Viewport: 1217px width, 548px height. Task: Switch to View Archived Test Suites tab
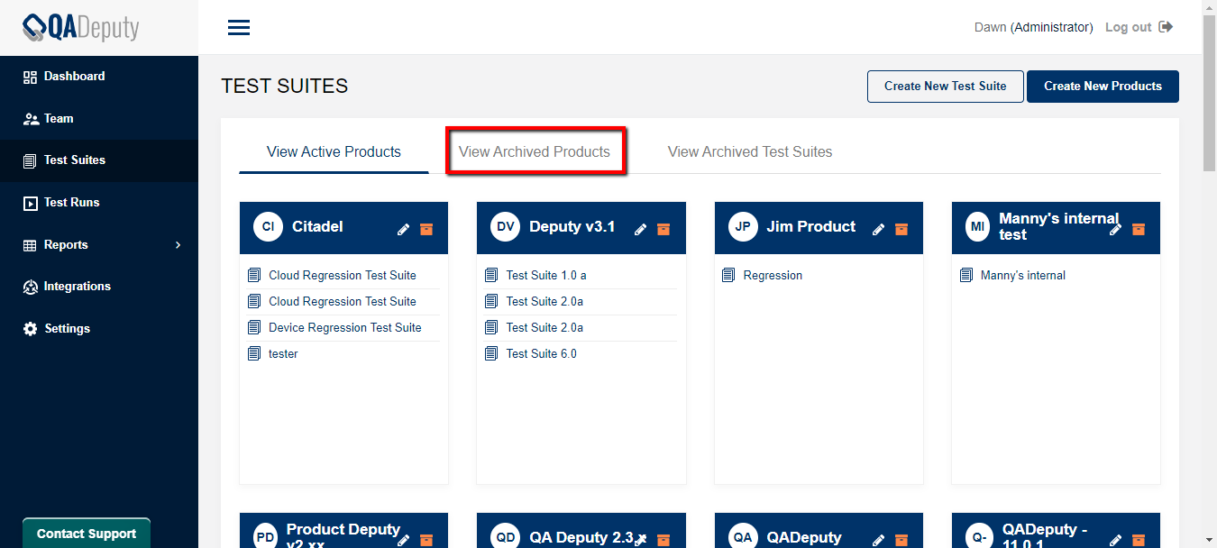point(750,152)
